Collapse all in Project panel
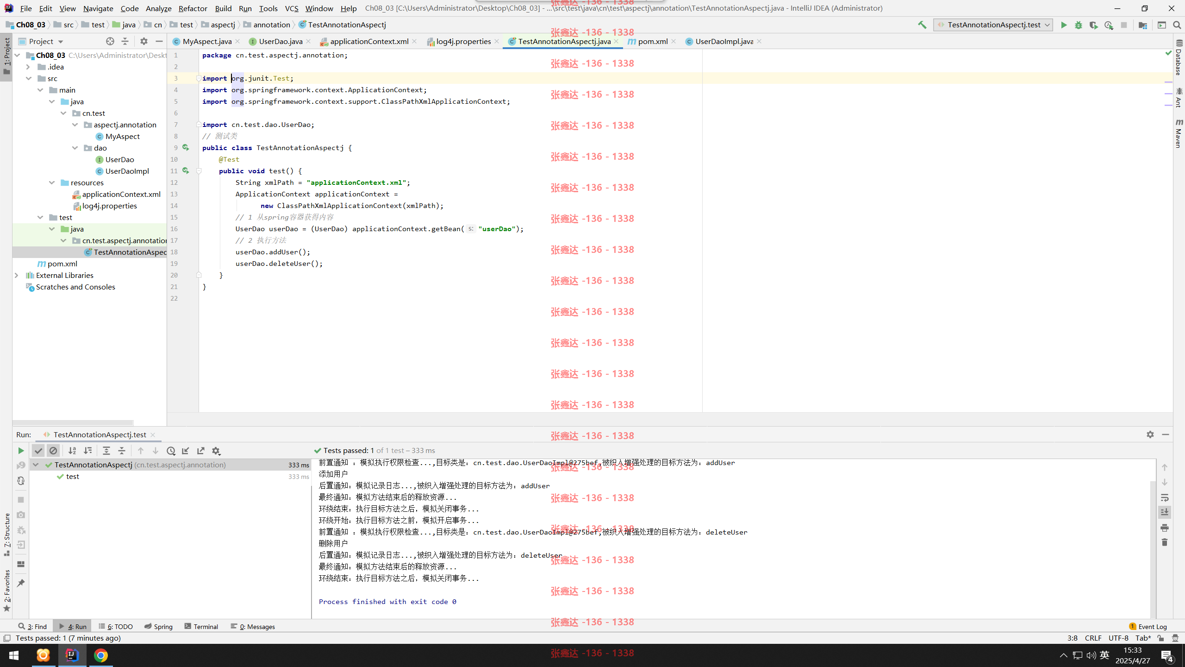Image resolution: width=1185 pixels, height=667 pixels. pos(125,41)
